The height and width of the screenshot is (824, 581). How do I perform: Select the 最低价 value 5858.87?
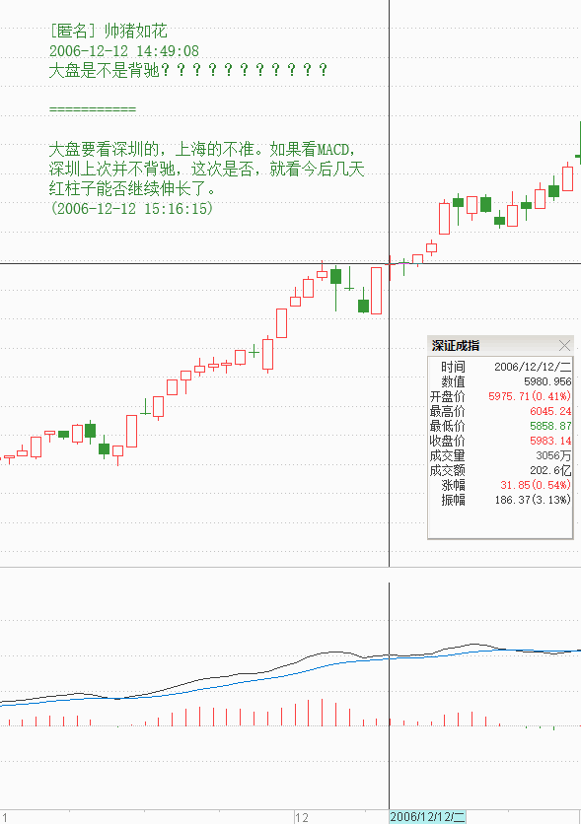(550, 426)
